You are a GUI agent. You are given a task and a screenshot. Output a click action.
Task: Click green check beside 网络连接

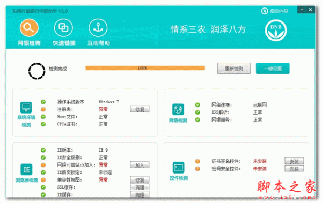[197, 105]
